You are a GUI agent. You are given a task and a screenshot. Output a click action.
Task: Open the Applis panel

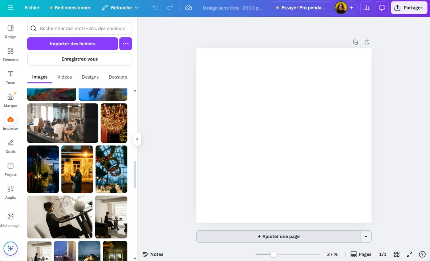(x=11, y=191)
